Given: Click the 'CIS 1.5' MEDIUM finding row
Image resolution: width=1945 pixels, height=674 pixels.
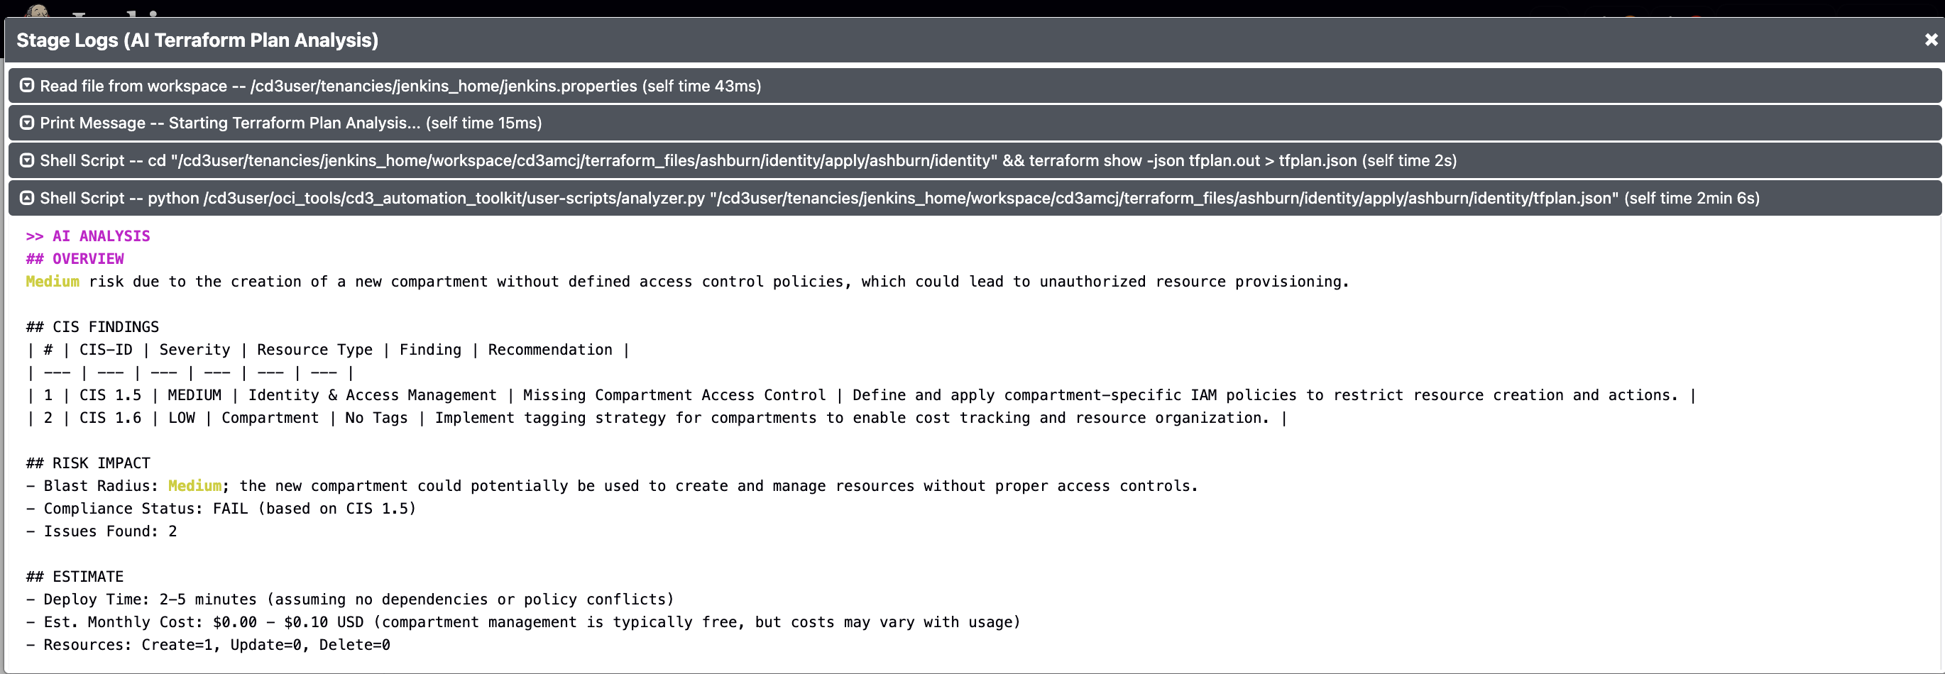Looking at the screenshot, I should [x=861, y=394].
